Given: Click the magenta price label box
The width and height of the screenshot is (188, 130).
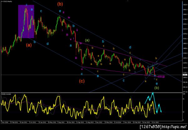Looking at the screenshot, I should pyautogui.click(x=161, y=77).
